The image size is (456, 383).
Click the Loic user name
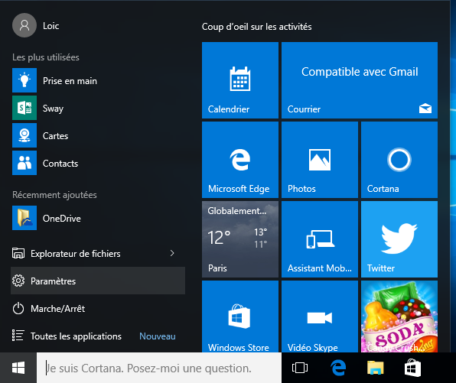51,26
